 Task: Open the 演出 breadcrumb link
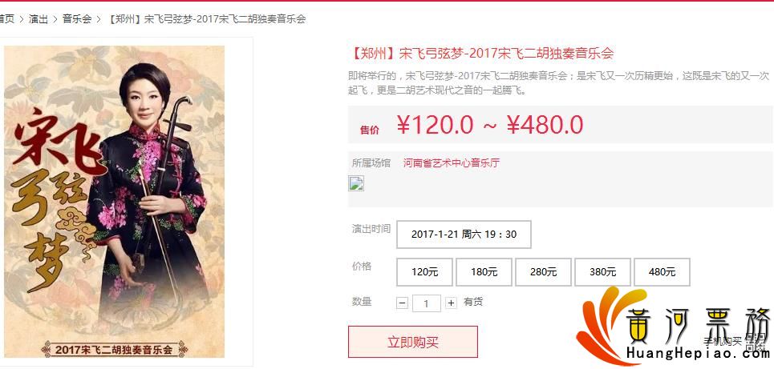tap(38, 19)
